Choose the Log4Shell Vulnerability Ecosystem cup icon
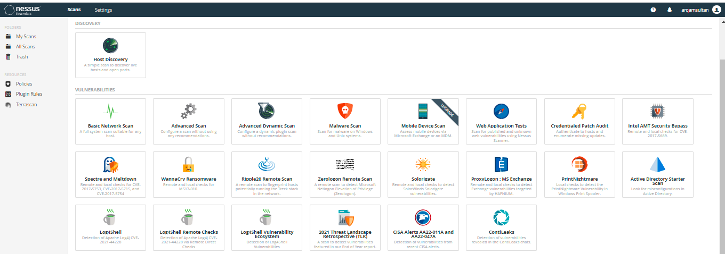Viewport: 725px width, 254px height. pyautogui.click(x=267, y=217)
